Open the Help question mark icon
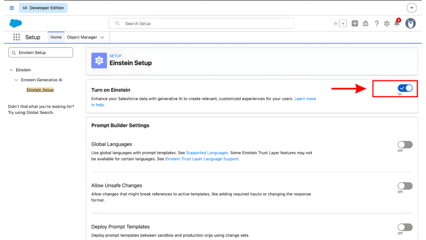426x240 pixels. pos(376,24)
